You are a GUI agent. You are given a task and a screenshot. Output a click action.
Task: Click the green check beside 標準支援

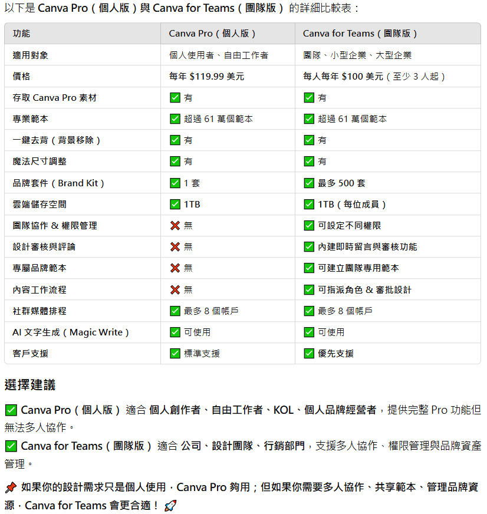tap(175, 354)
